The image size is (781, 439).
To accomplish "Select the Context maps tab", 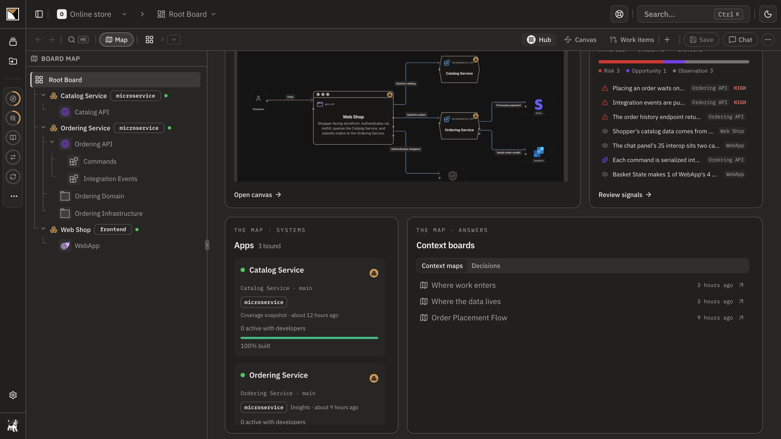I will 442,266.
